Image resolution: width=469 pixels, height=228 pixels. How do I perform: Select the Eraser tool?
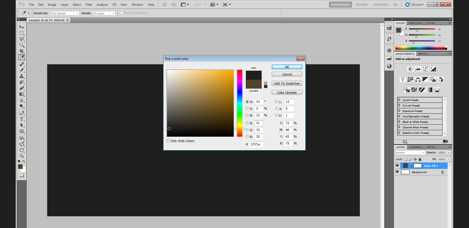(x=22, y=88)
